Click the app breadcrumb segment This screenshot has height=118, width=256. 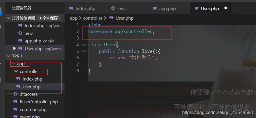pyautogui.click(x=74, y=18)
